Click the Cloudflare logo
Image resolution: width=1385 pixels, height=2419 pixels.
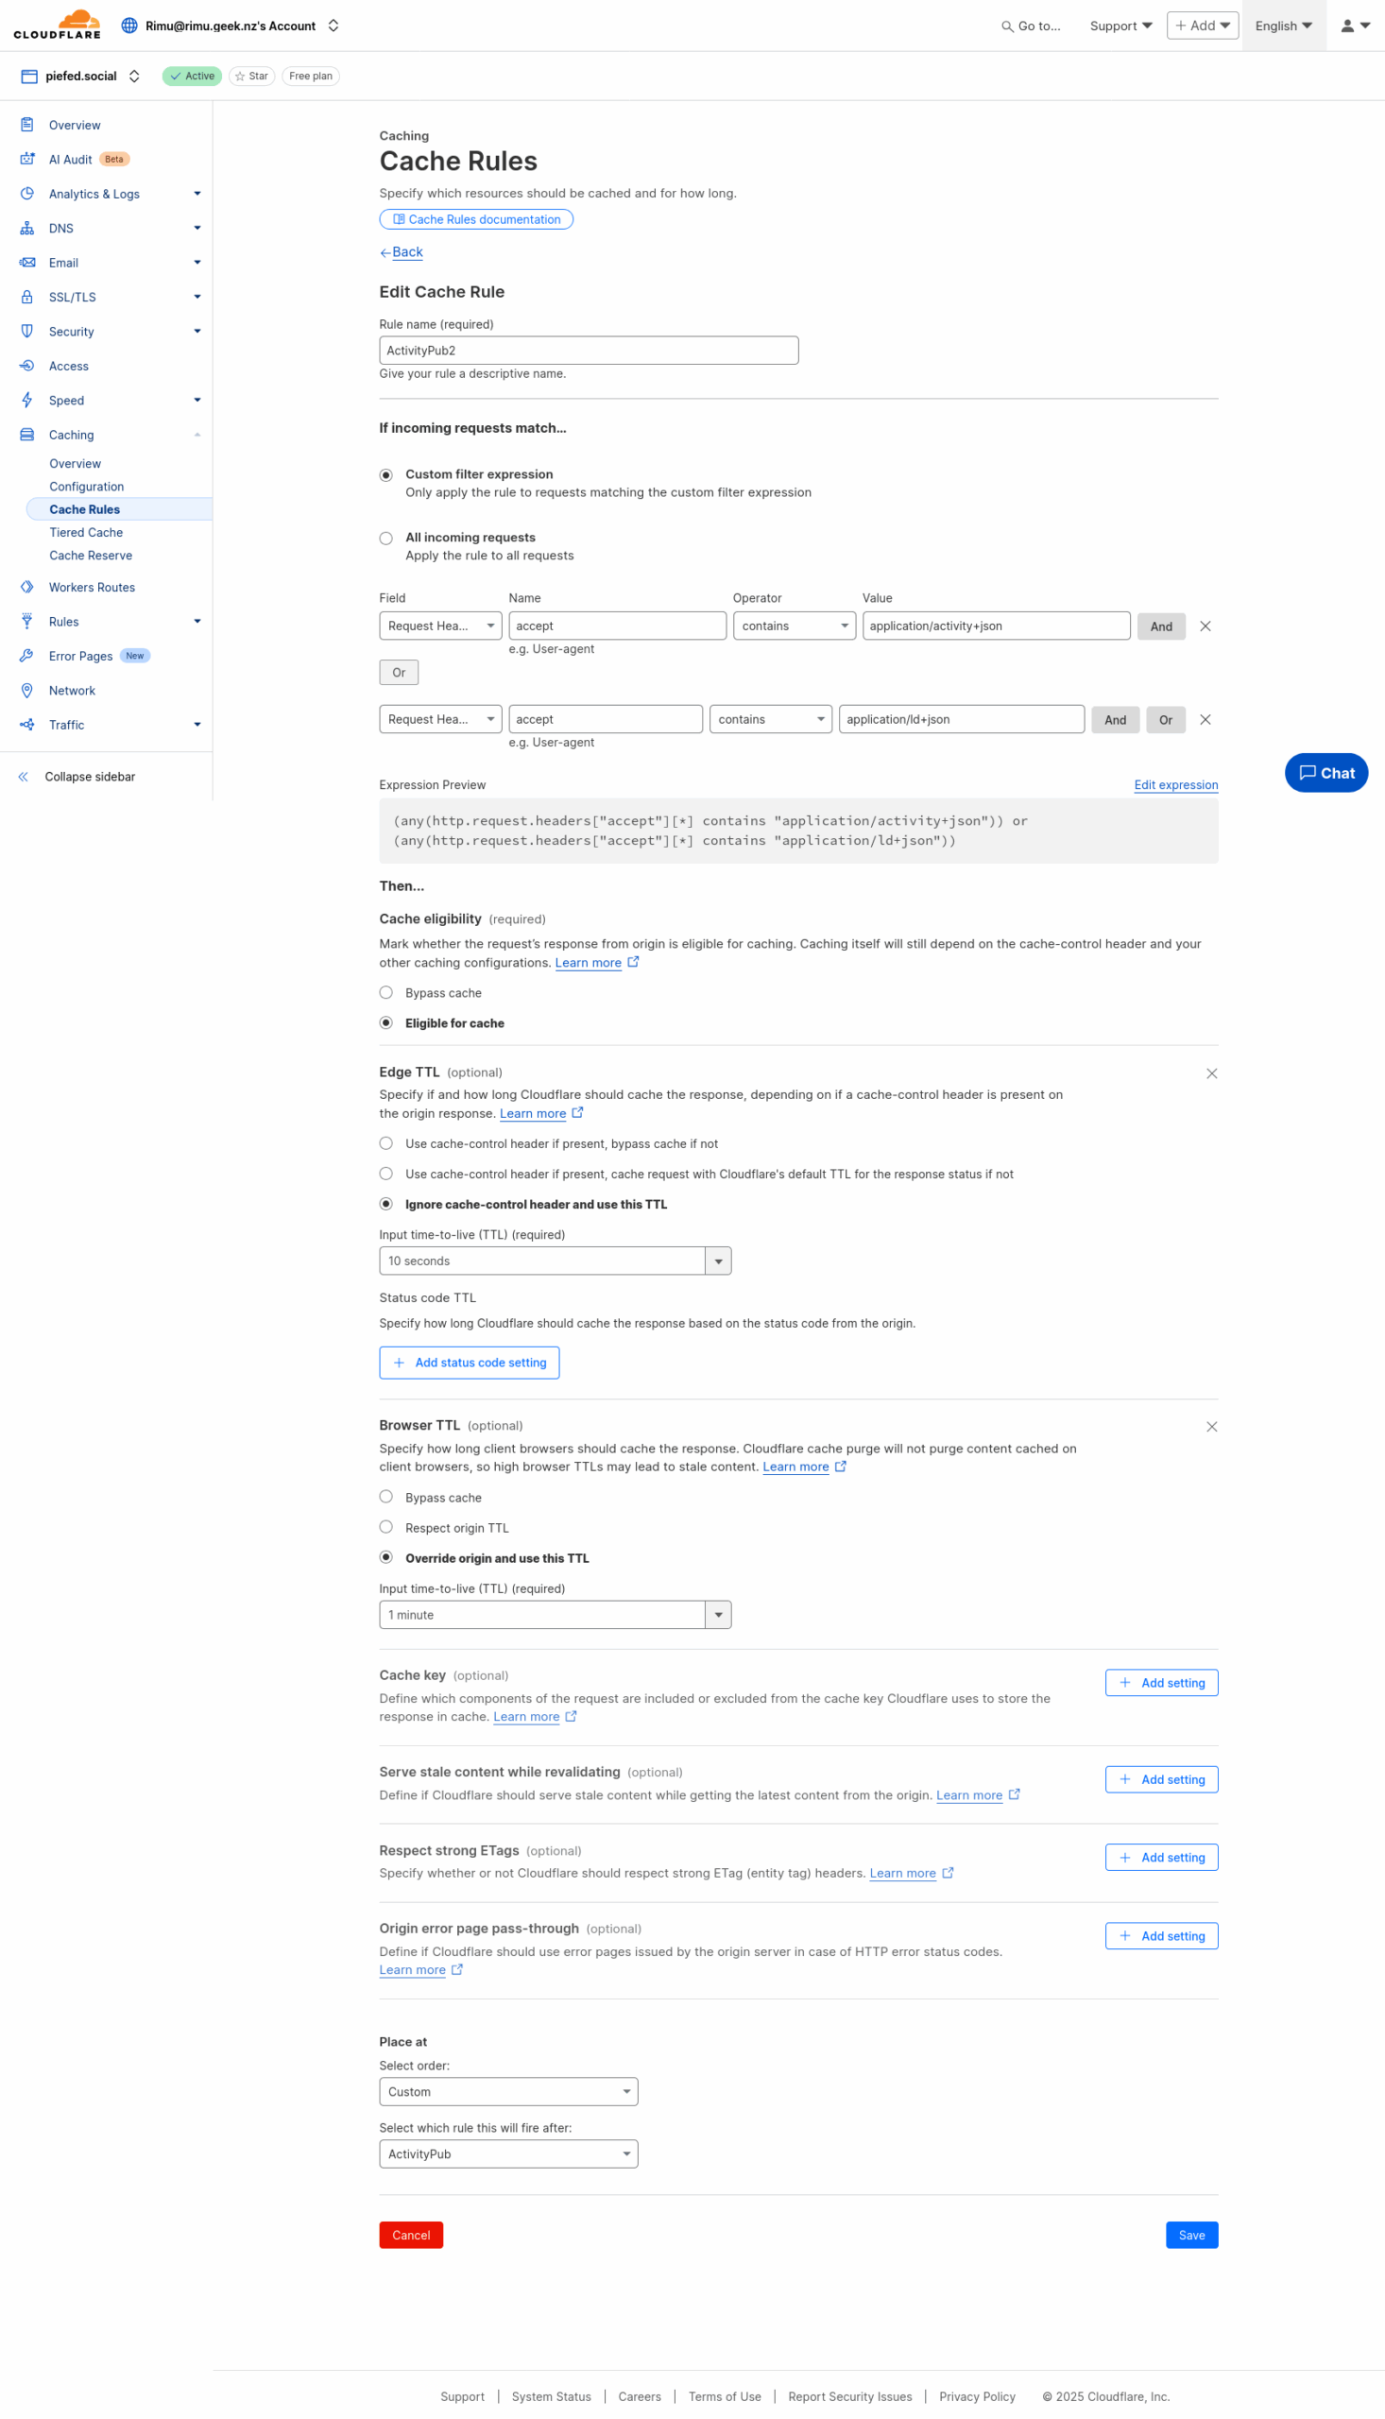[57, 25]
